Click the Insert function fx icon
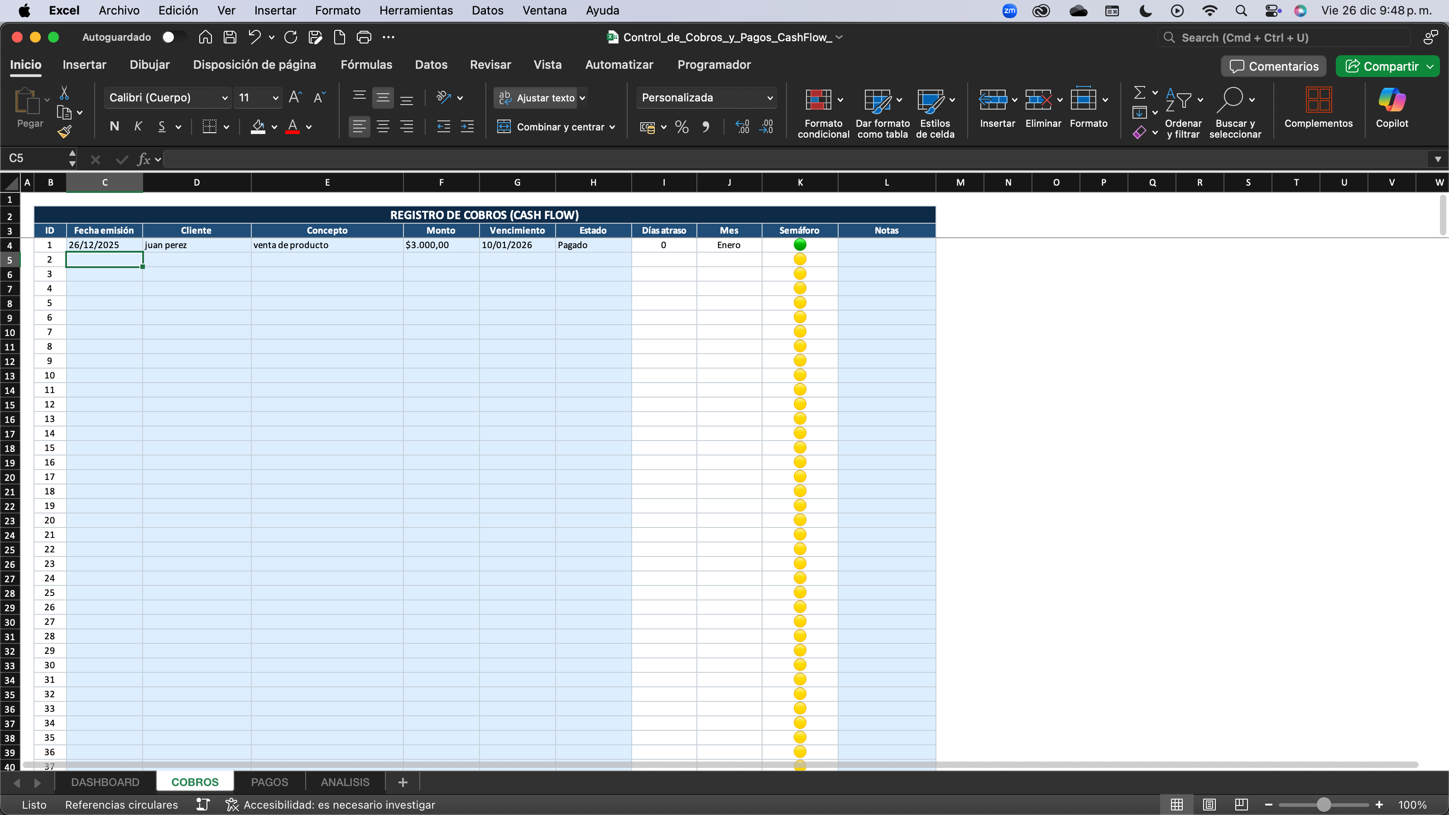1449x815 pixels. point(144,159)
